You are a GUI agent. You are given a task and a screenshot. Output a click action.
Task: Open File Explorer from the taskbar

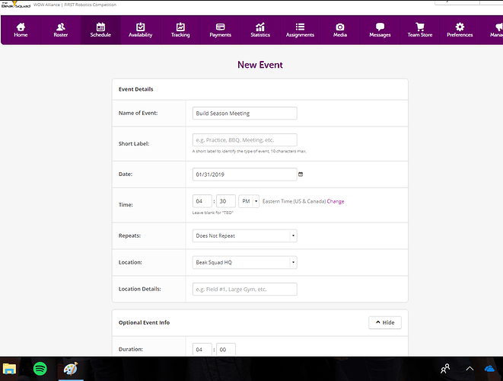point(9,369)
